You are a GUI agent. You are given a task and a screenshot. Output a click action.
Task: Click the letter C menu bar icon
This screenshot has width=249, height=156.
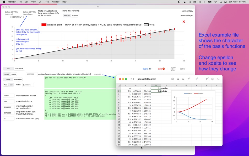click(179, 2)
